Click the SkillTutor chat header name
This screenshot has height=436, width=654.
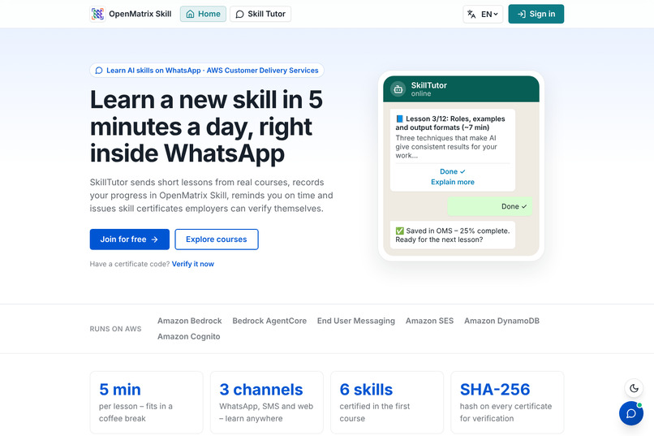click(x=428, y=85)
